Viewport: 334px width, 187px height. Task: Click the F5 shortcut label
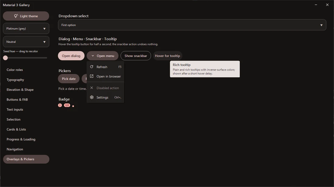(120, 67)
